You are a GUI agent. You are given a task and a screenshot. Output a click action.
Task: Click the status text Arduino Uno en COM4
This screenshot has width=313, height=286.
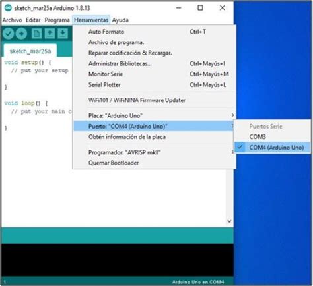[x=198, y=282]
